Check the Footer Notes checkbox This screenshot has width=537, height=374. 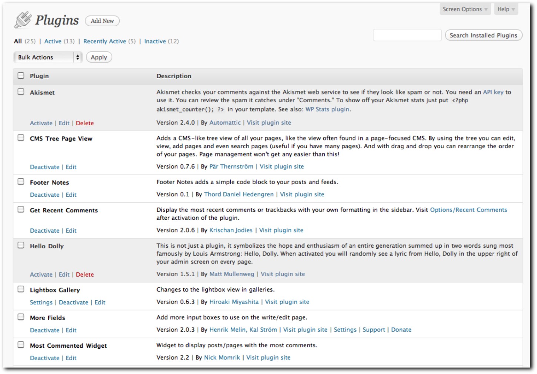click(x=21, y=182)
